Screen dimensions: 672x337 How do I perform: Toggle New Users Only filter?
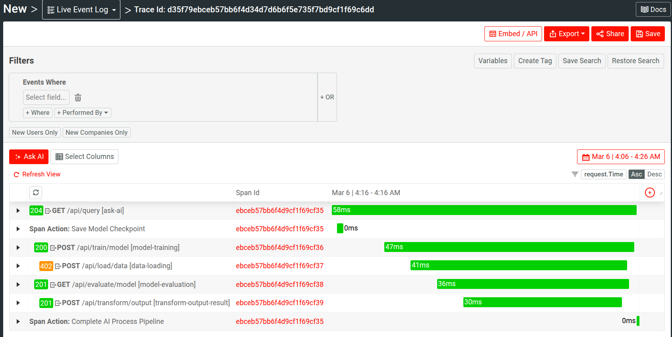(x=35, y=132)
